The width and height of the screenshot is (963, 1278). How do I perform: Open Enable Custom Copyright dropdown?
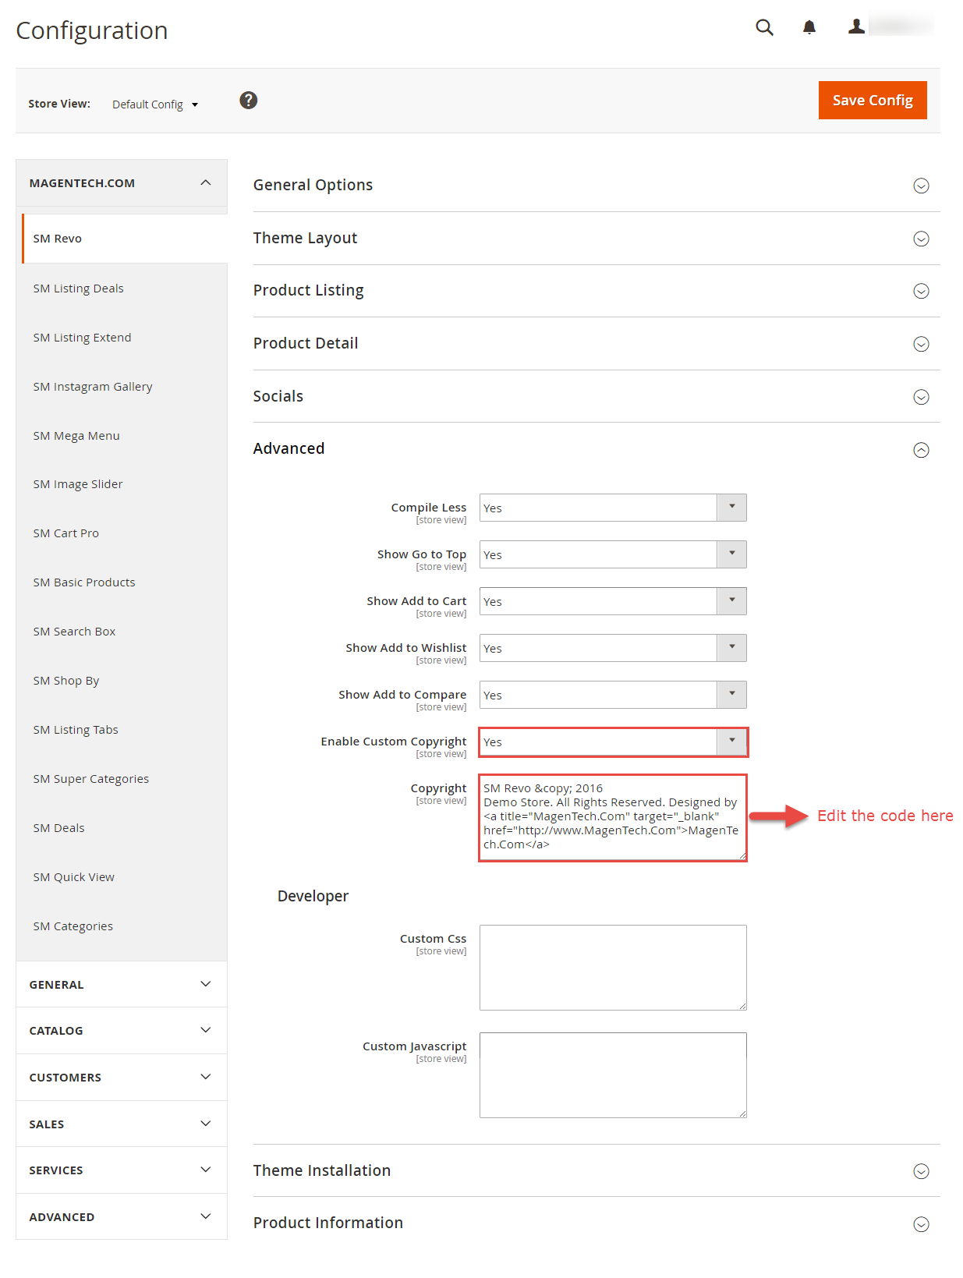click(613, 742)
